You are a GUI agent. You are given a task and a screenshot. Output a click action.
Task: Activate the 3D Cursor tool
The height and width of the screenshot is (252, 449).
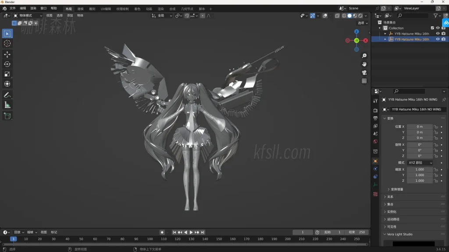[x=7, y=43]
